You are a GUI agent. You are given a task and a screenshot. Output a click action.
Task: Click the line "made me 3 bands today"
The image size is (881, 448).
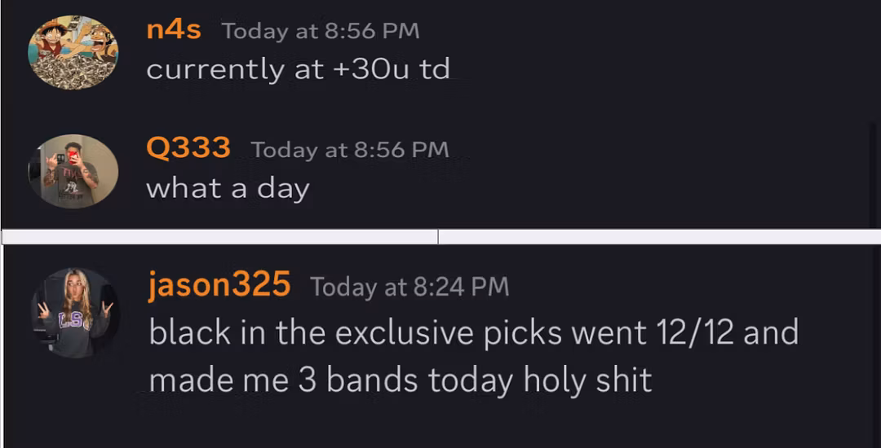[400, 380]
